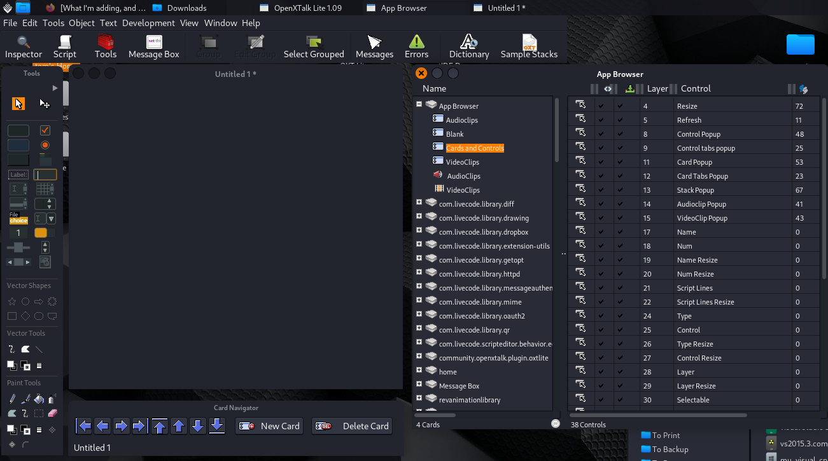828x461 pixels.
Task: Click the data grid tool icon
Action: 45,189
